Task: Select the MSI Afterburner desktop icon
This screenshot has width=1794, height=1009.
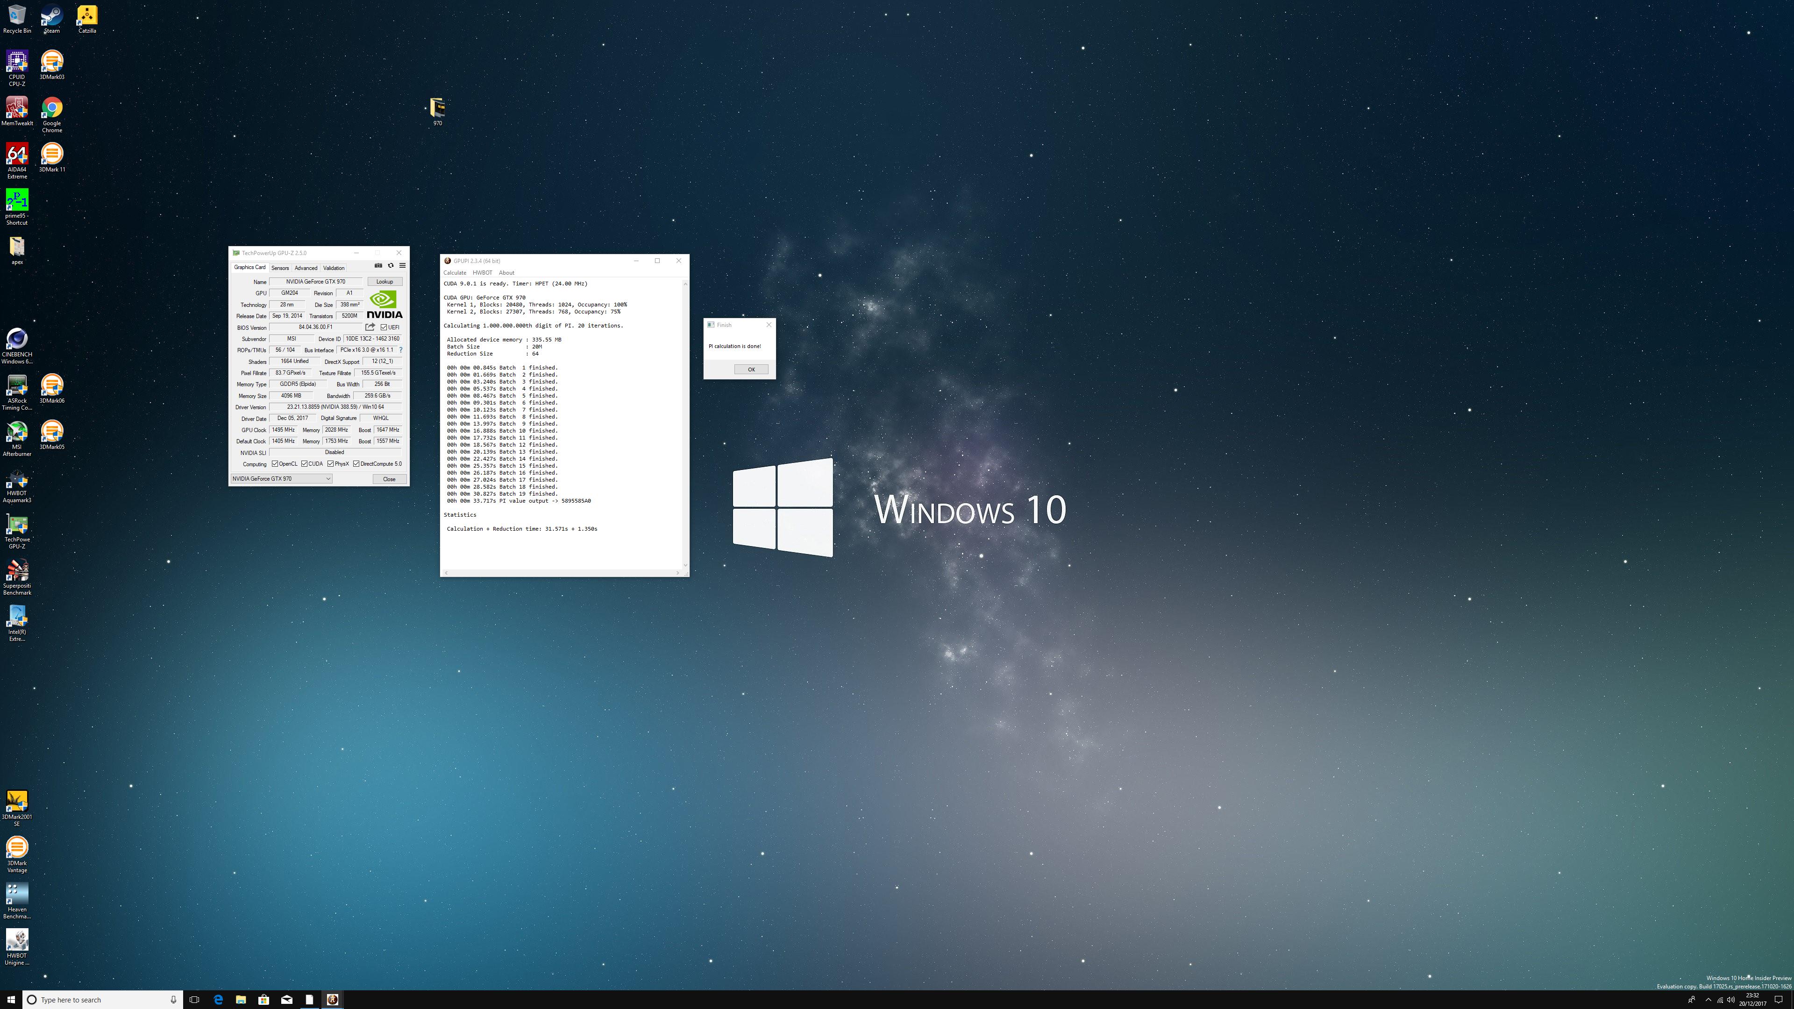Action: [17, 439]
